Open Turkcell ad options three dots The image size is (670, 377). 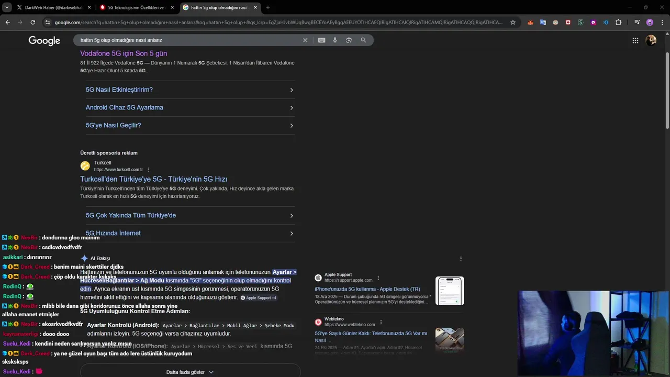(x=149, y=170)
